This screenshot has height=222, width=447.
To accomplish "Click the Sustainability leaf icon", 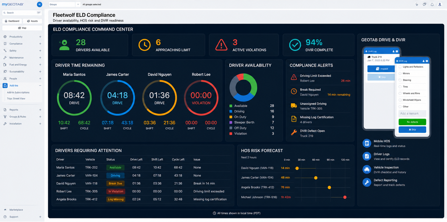I will pyautogui.click(x=5, y=71).
